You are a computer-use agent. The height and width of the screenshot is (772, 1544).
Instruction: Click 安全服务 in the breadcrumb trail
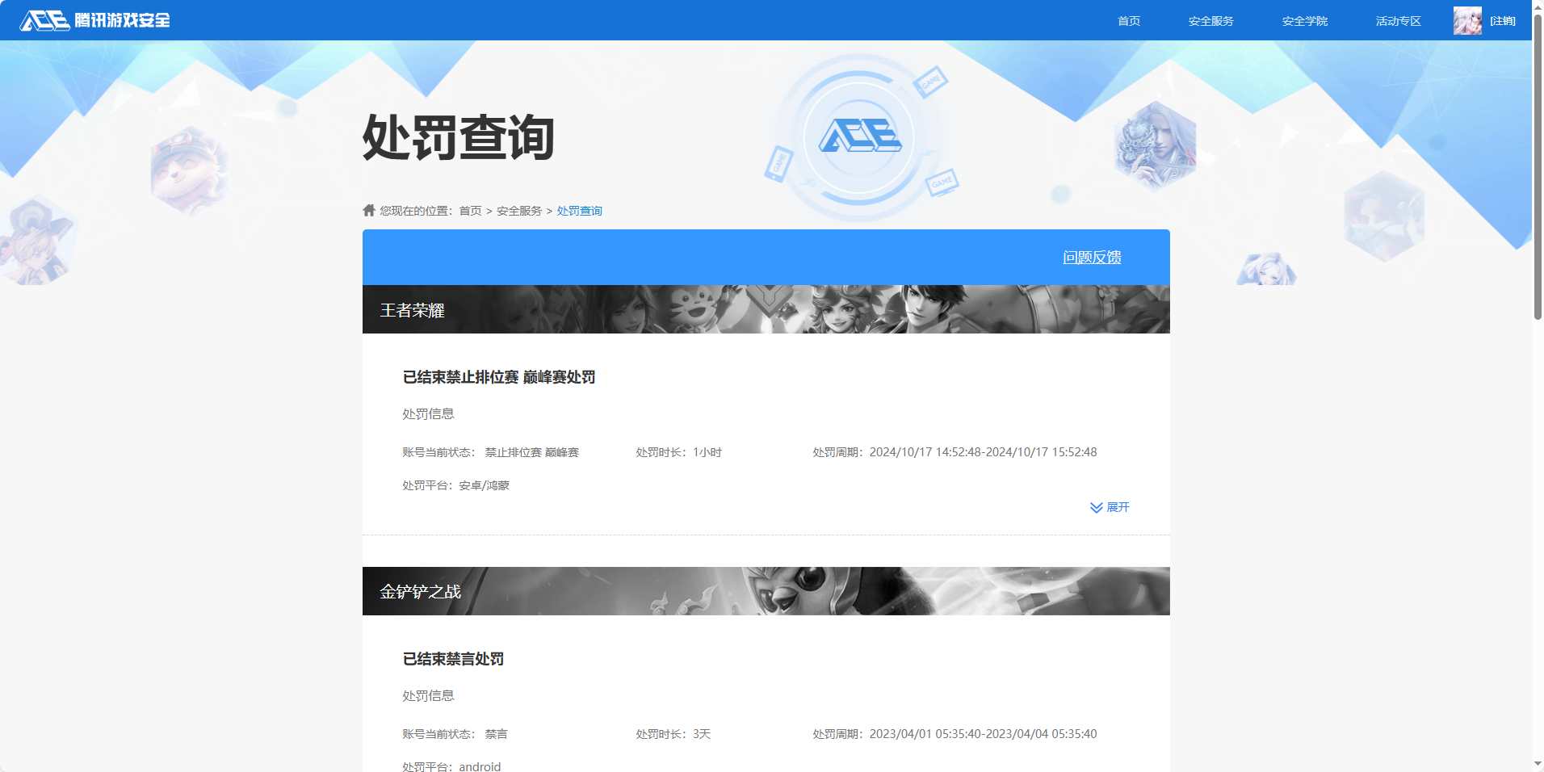click(x=519, y=211)
